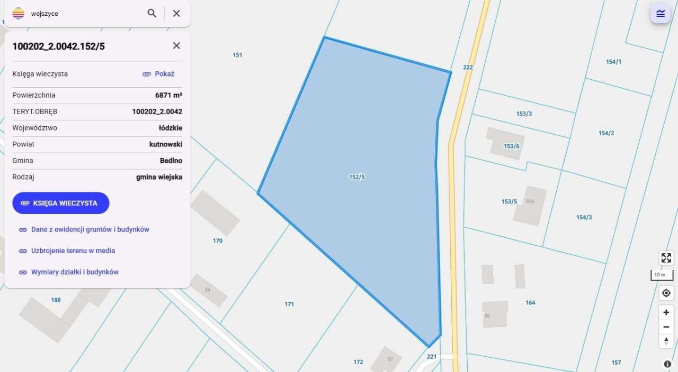Close the parcel 100202_2.0042.152/5 details panel
Image resolution: width=678 pixels, height=372 pixels.
[x=176, y=45]
